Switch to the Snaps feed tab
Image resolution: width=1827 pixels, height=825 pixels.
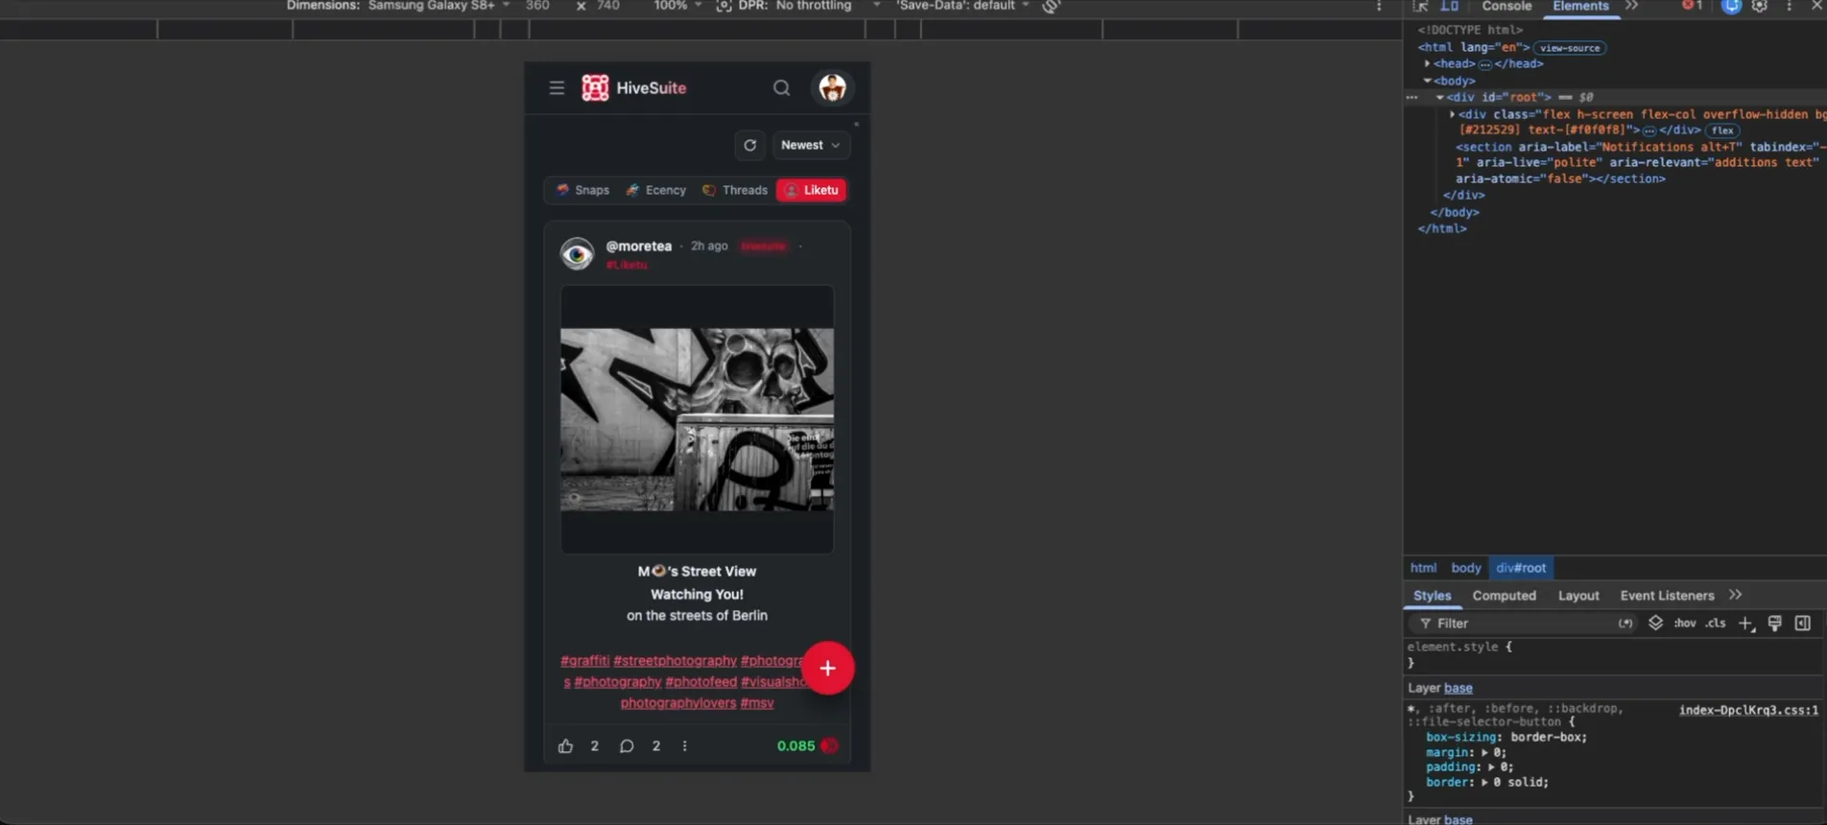583,190
